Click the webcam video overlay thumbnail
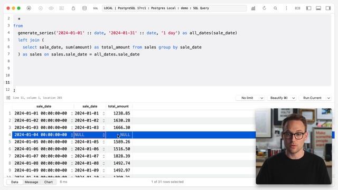Viewport: 338px width, 190px height. (x=294, y=146)
